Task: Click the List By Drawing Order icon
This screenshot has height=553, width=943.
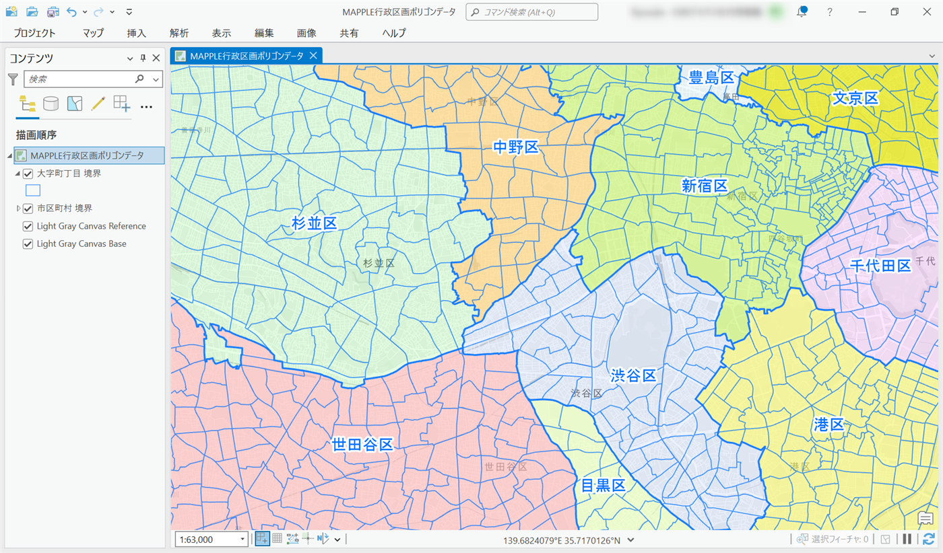Action: pos(28,104)
